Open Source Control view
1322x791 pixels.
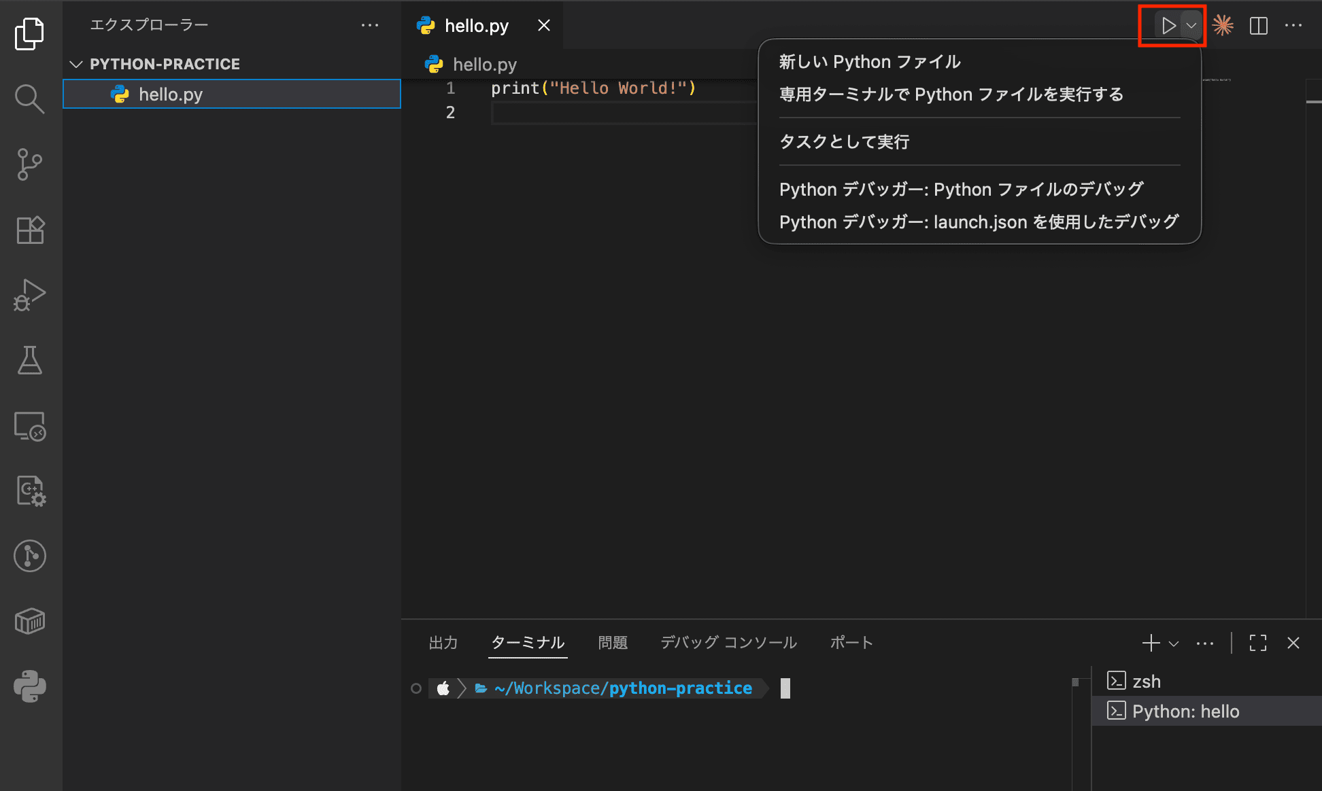point(29,164)
